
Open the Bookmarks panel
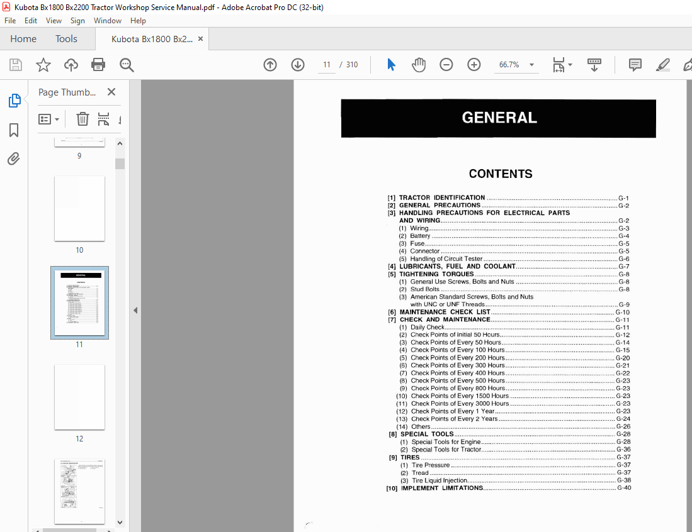point(14,130)
